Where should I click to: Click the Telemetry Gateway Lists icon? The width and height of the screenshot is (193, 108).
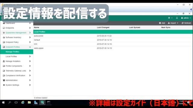[x=4, y=71]
